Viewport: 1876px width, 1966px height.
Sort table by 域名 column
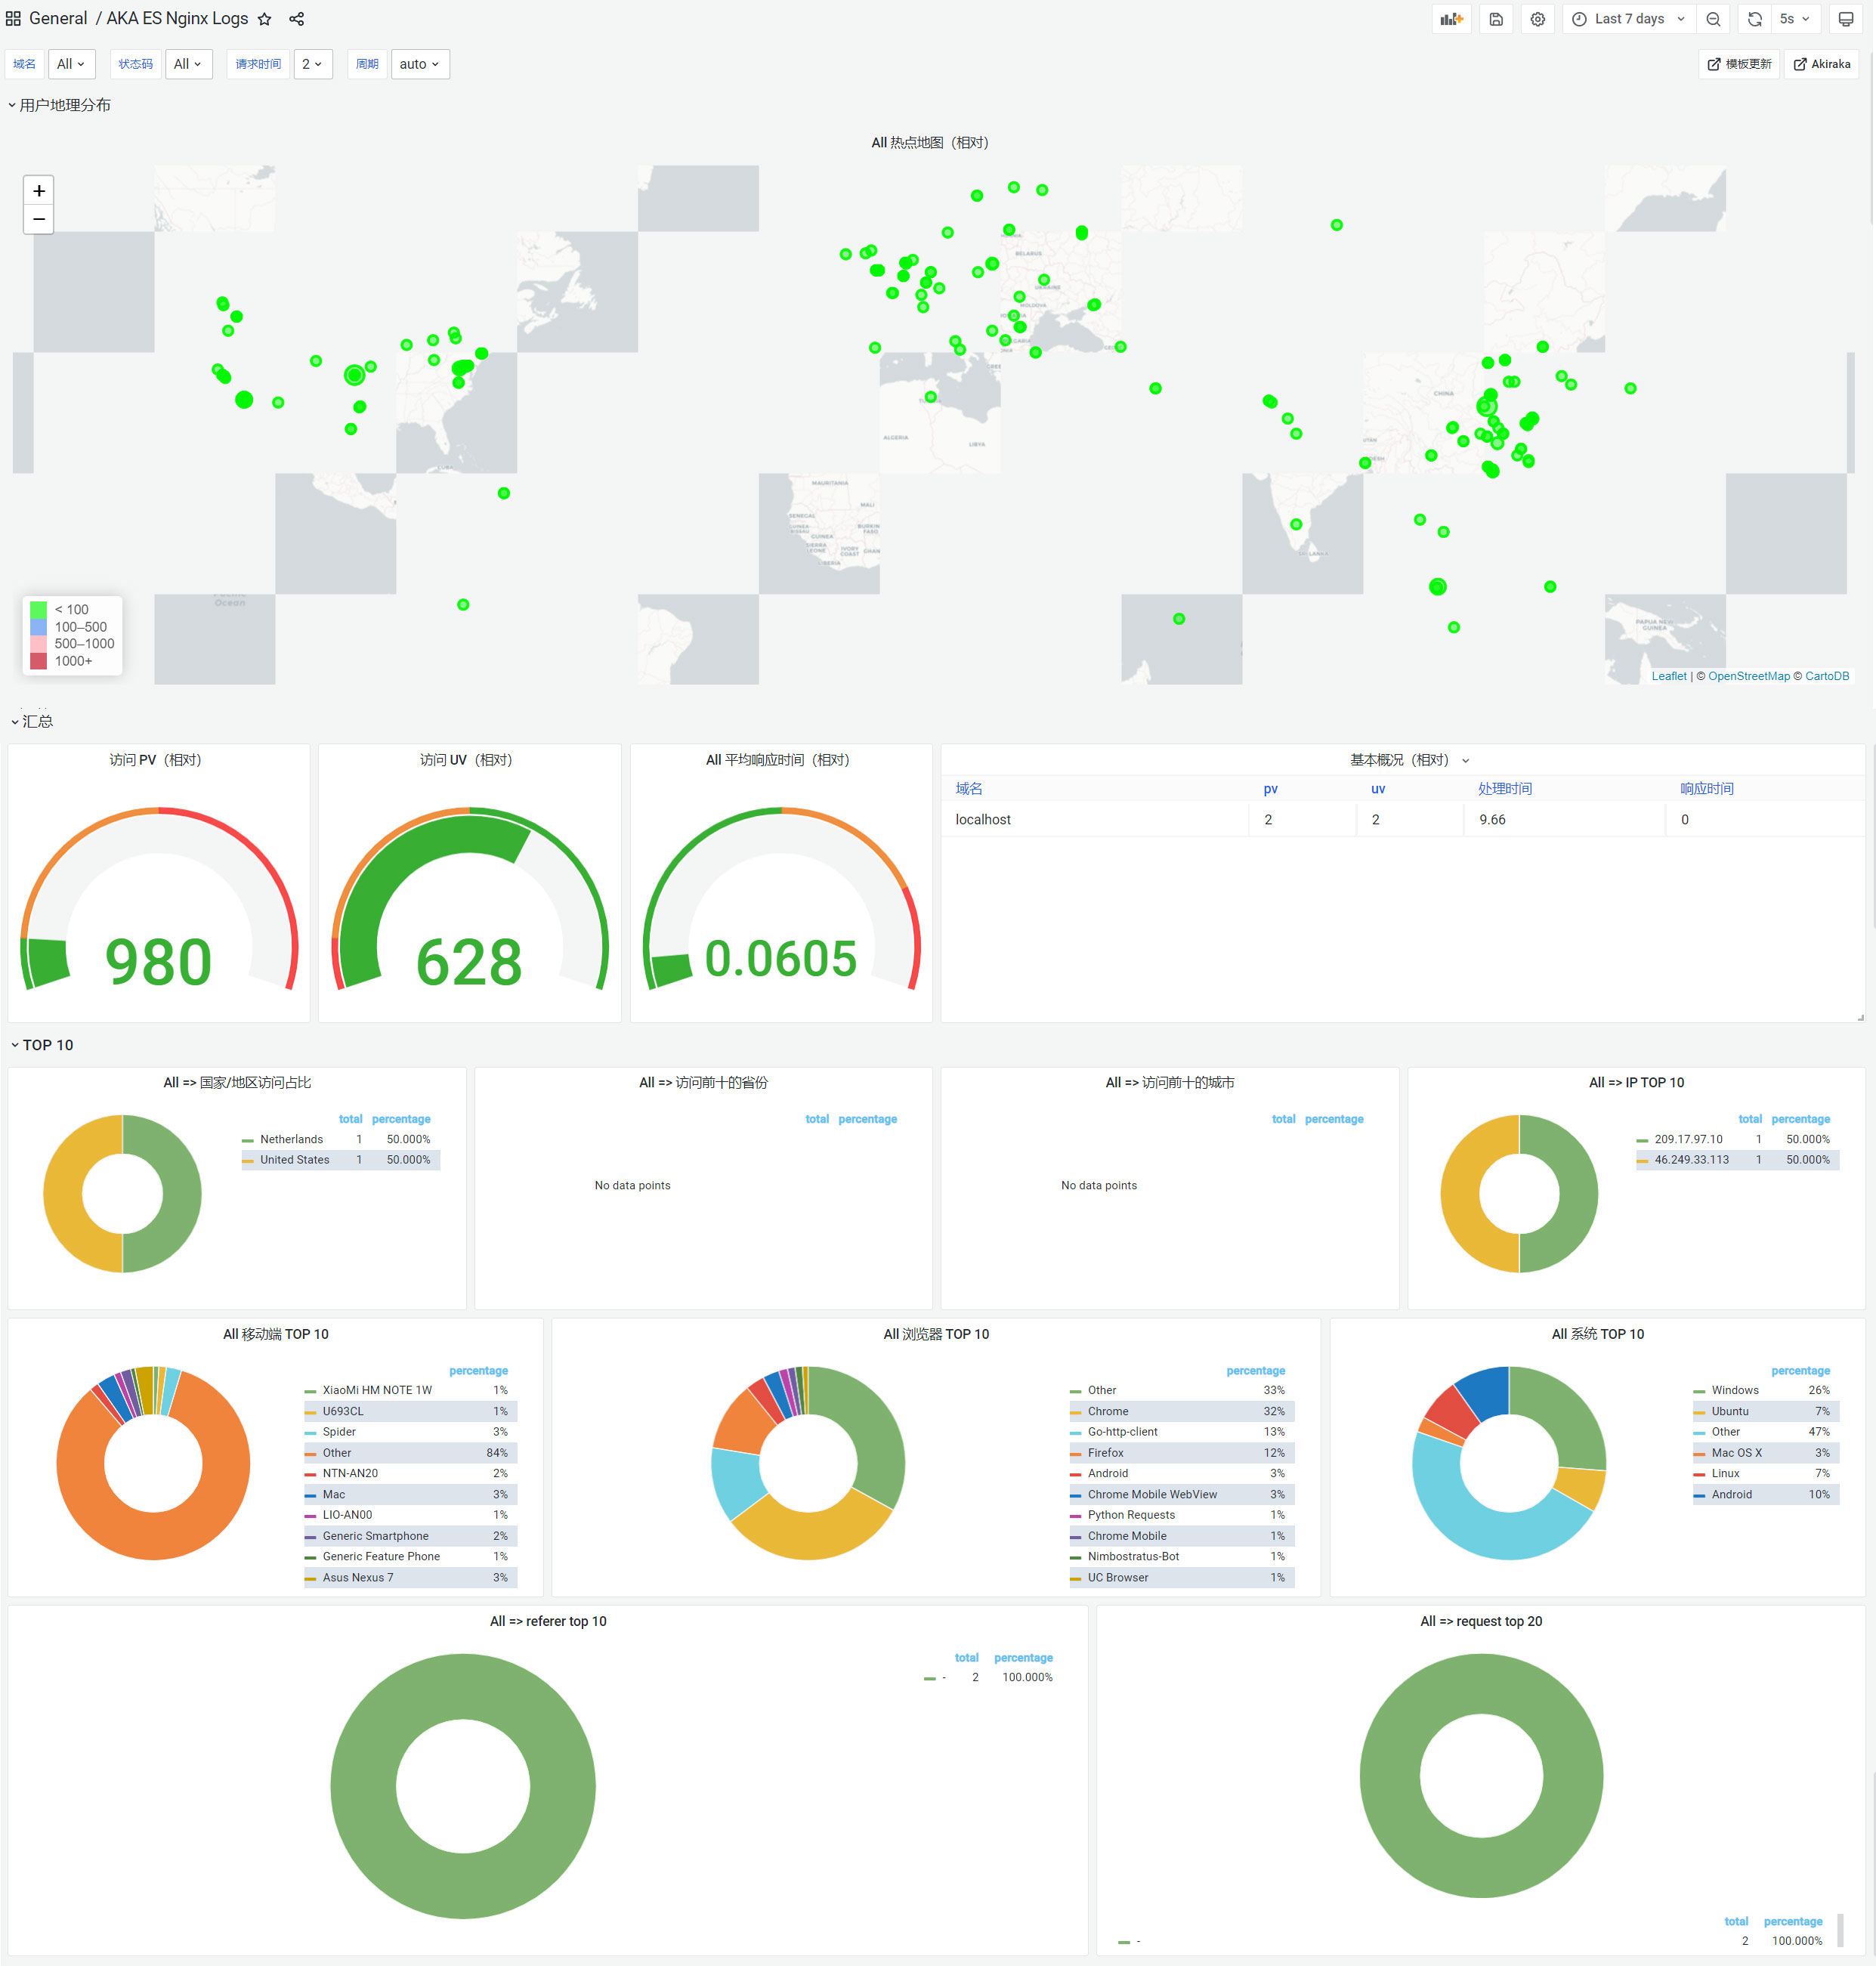[969, 789]
